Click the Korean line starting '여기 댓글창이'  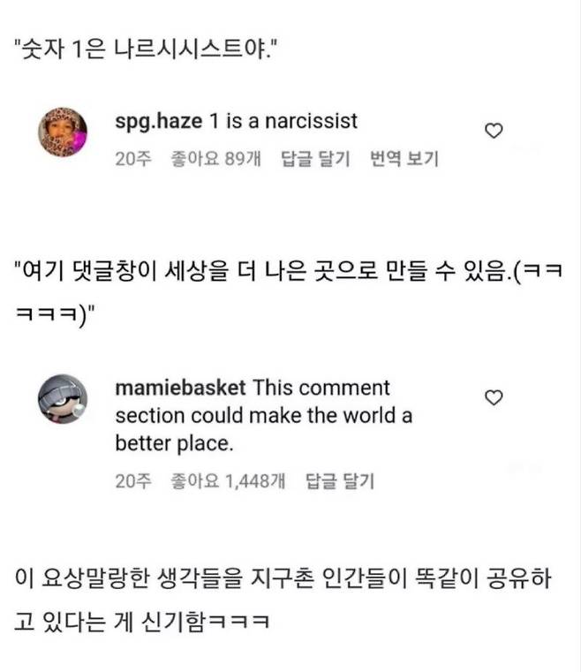tap(289, 272)
